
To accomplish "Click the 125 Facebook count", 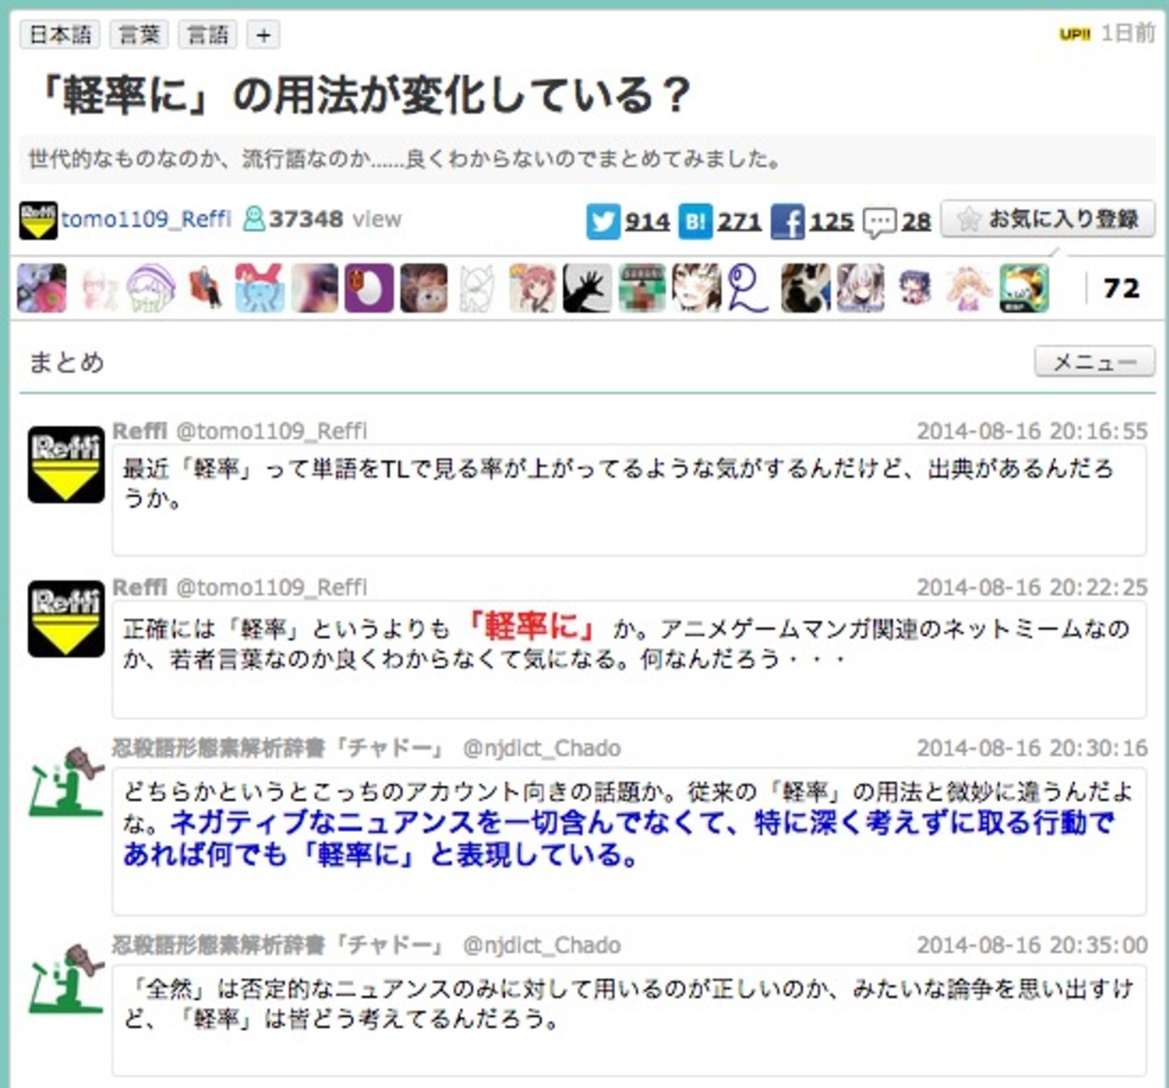I will click(x=831, y=221).
